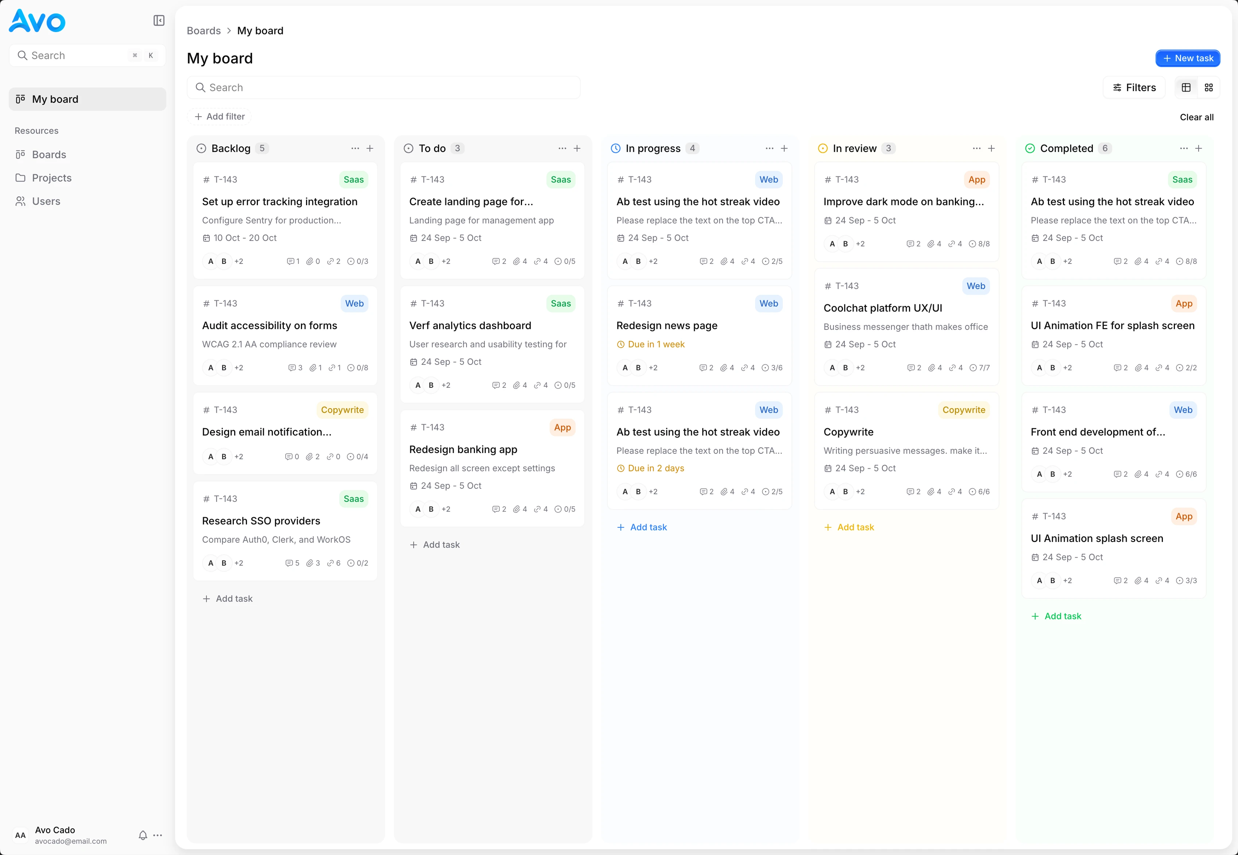
Task: Click 10 Oct - 20 Oct date
Action: [240, 238]
